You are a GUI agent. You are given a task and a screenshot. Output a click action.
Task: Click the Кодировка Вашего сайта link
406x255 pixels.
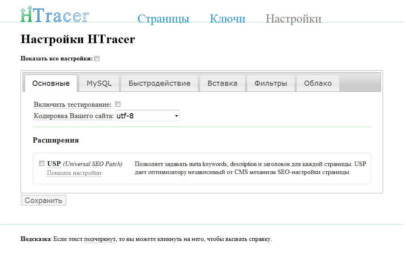pyautogui.click(x=72, y=115)
